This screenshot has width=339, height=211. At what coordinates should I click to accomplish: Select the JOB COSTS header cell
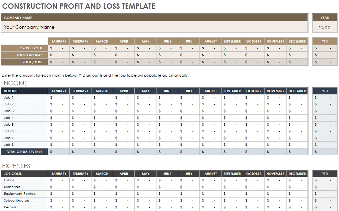tap(24, 174)
